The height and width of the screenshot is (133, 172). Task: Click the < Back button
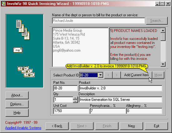click(x=57, y=126)
